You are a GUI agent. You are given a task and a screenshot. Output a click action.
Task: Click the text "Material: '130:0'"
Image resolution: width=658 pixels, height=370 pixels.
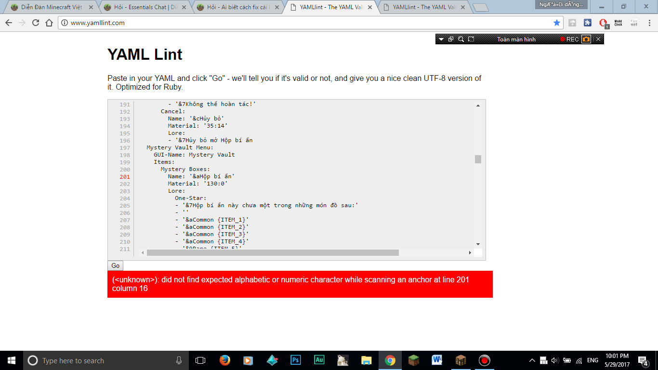pyautogui.click(x=198, y=184)
